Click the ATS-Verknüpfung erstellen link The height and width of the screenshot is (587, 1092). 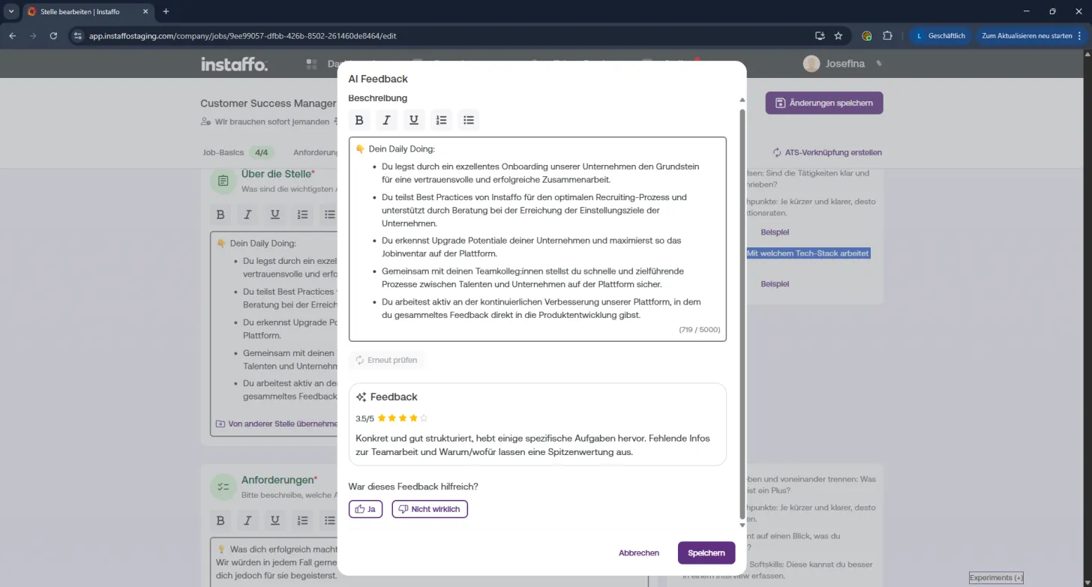coord(827,152)
